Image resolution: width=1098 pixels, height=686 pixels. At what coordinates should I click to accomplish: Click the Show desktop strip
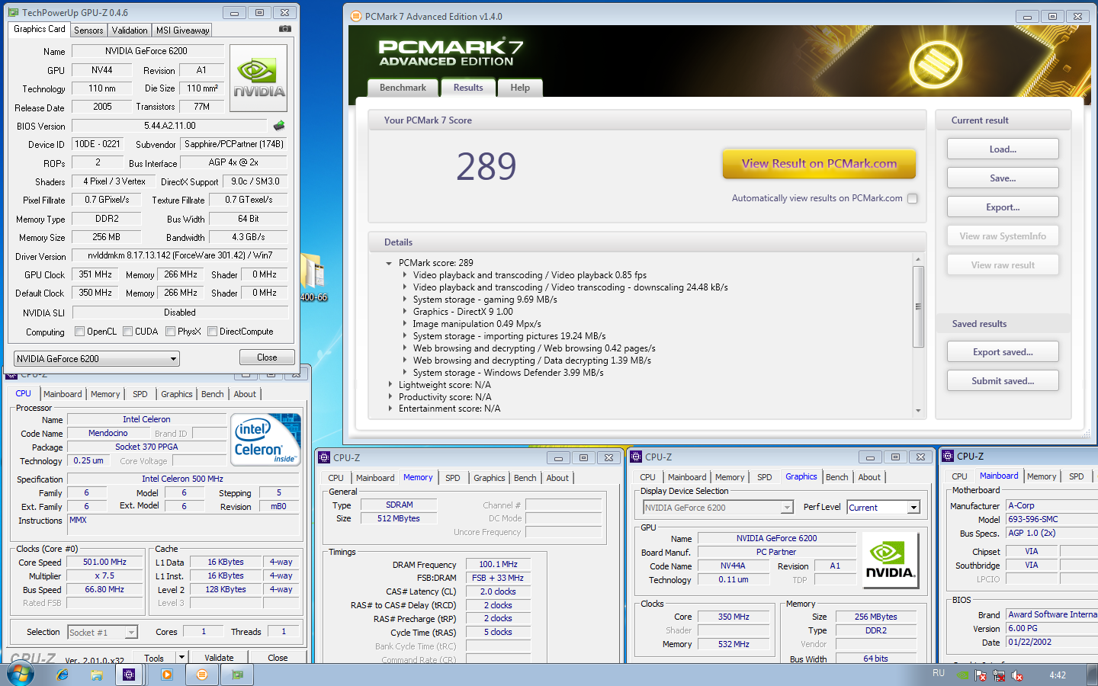(1093, 675)
